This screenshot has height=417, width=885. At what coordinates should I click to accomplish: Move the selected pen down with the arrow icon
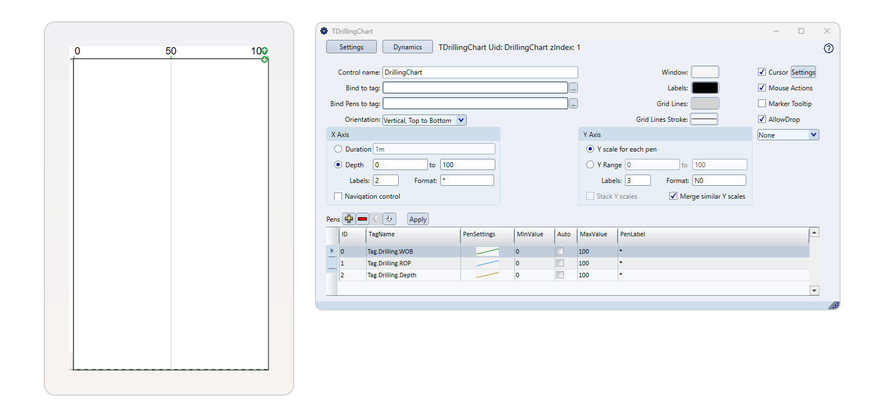(389, 219)
